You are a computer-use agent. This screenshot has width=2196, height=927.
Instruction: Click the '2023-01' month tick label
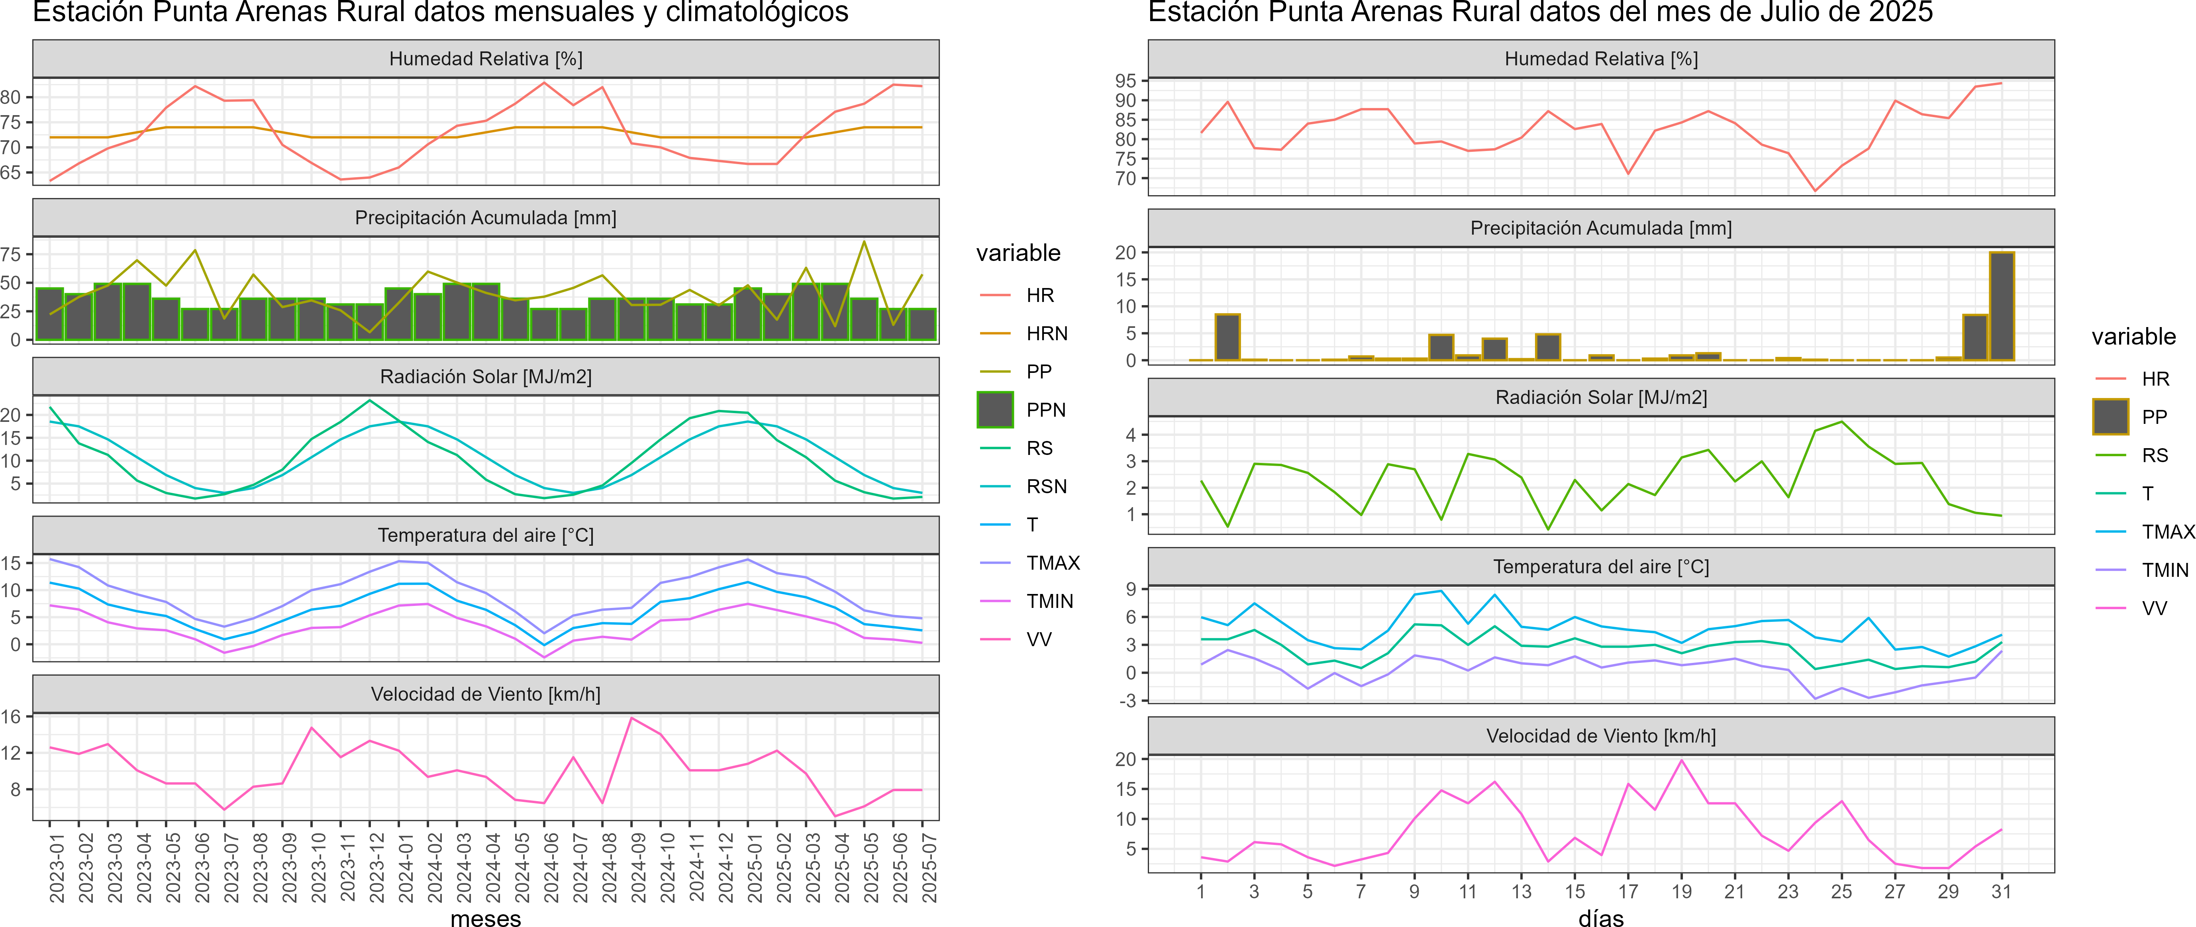coord(56,868)
